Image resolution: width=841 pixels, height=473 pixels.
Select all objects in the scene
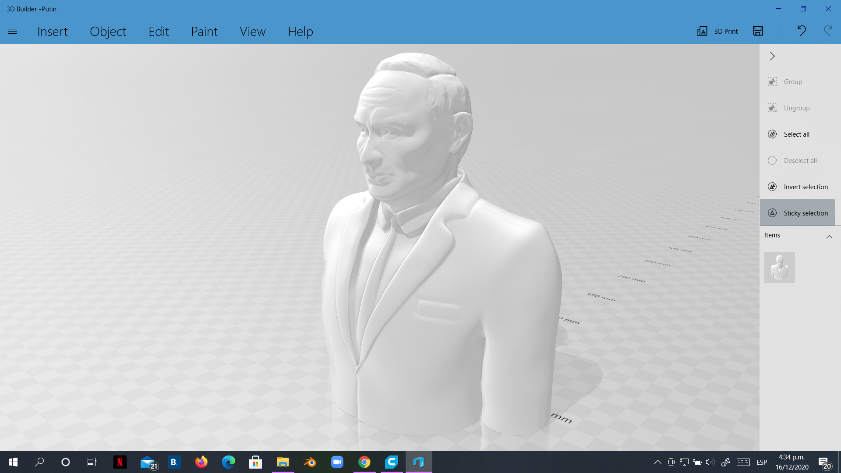click(796, 134)
